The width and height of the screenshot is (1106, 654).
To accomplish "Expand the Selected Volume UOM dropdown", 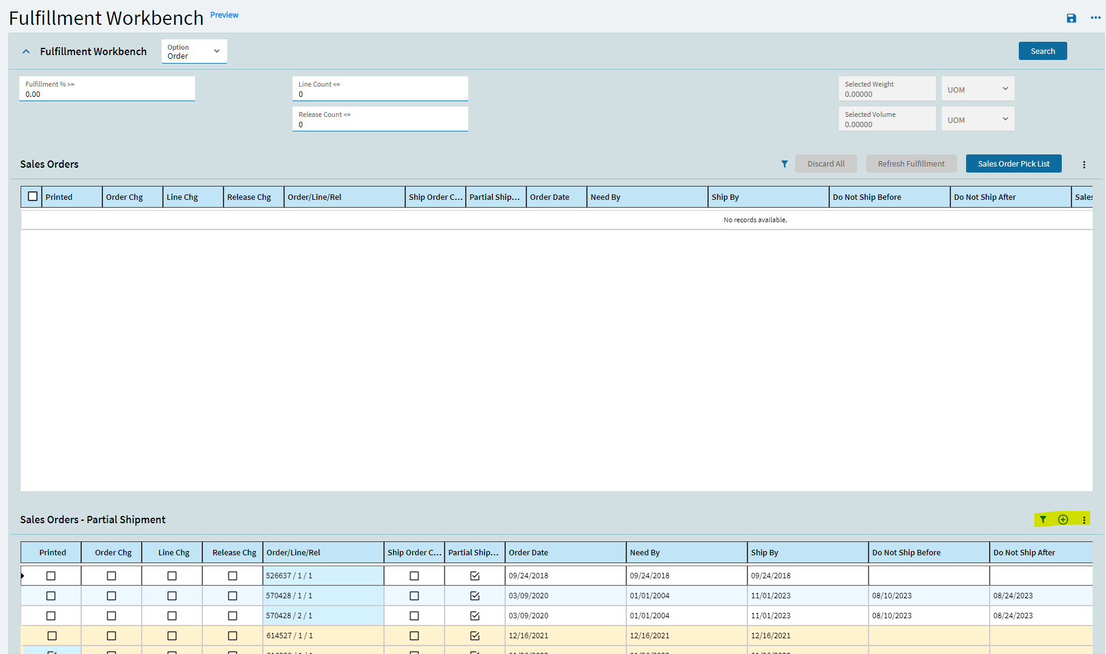I will (978, 119).
